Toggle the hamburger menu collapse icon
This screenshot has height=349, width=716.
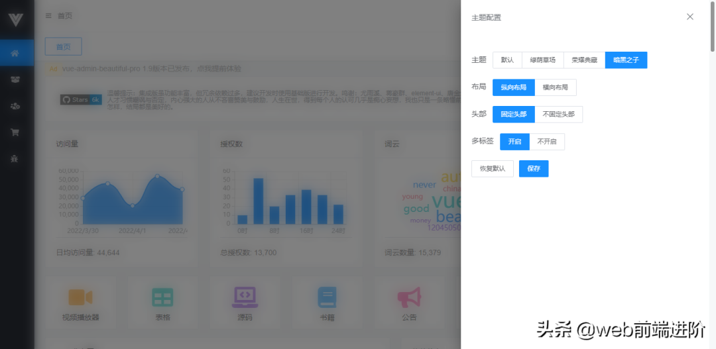pos(48,16)
